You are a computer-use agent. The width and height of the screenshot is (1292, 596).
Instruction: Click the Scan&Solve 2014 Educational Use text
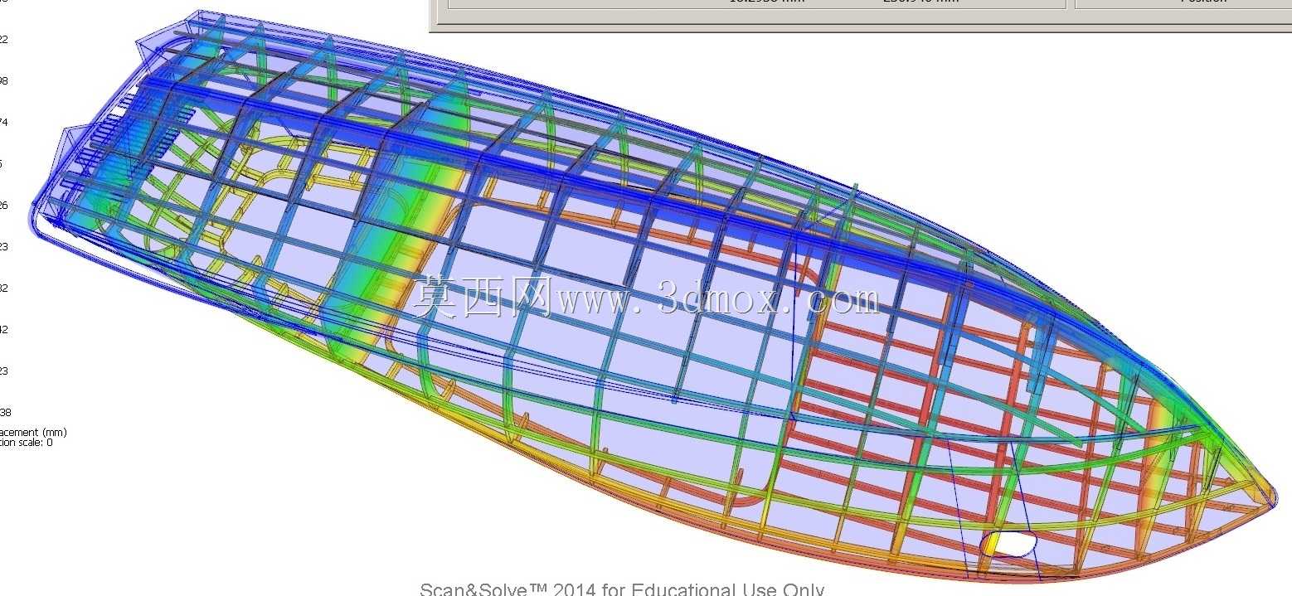tap(622, 589)
